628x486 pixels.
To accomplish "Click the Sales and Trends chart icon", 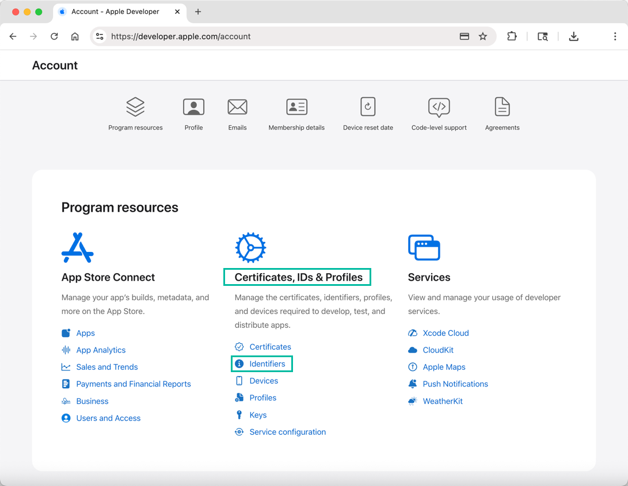I will (66, 367).
